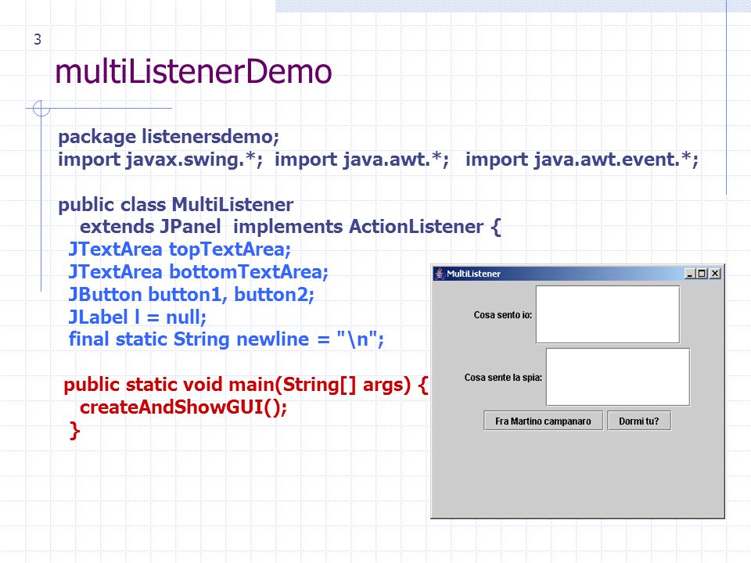The image size is (751, 563).
Task: Click the multiListenerDemo slide title
Action: click(x=193, y=72)
